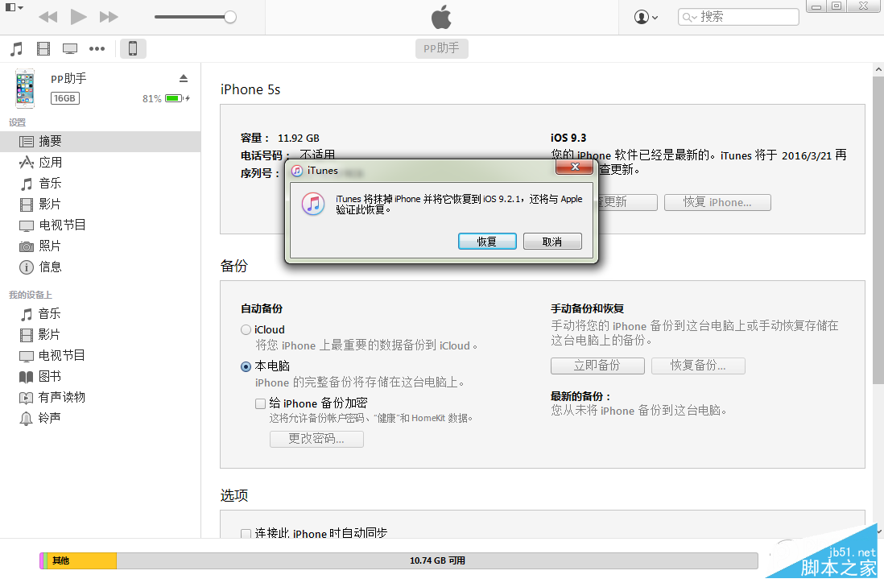Viewport: 884px width, 583px height.
Task: Eject the PP助手 device
Action: click(184, 78)
